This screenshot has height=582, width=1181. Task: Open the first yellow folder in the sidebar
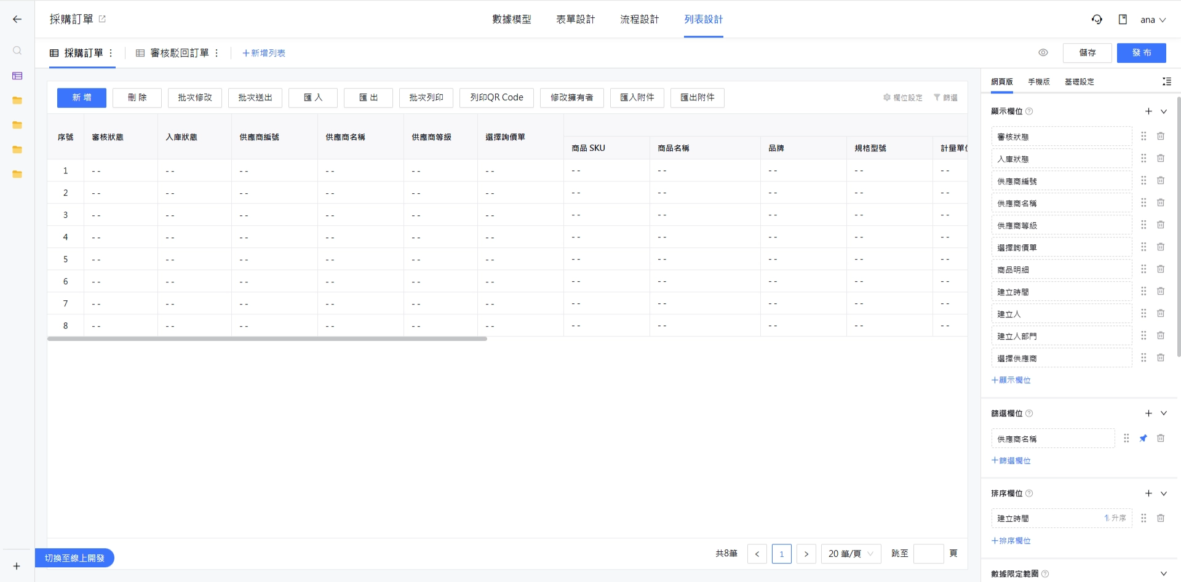tap(17, 100)
